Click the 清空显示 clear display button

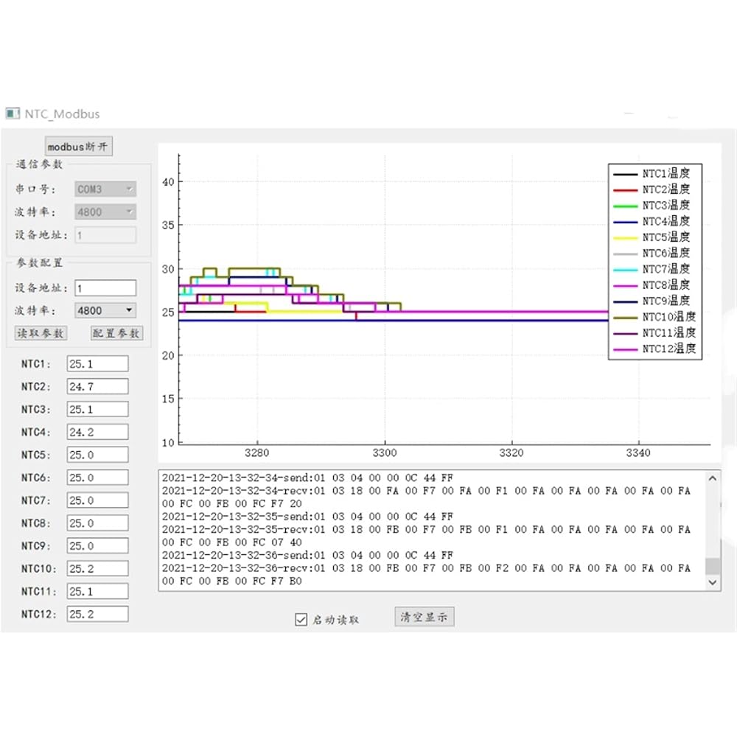pos(424,617)
